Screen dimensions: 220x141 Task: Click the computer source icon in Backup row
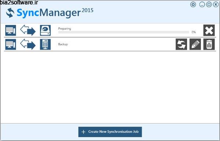11,45
